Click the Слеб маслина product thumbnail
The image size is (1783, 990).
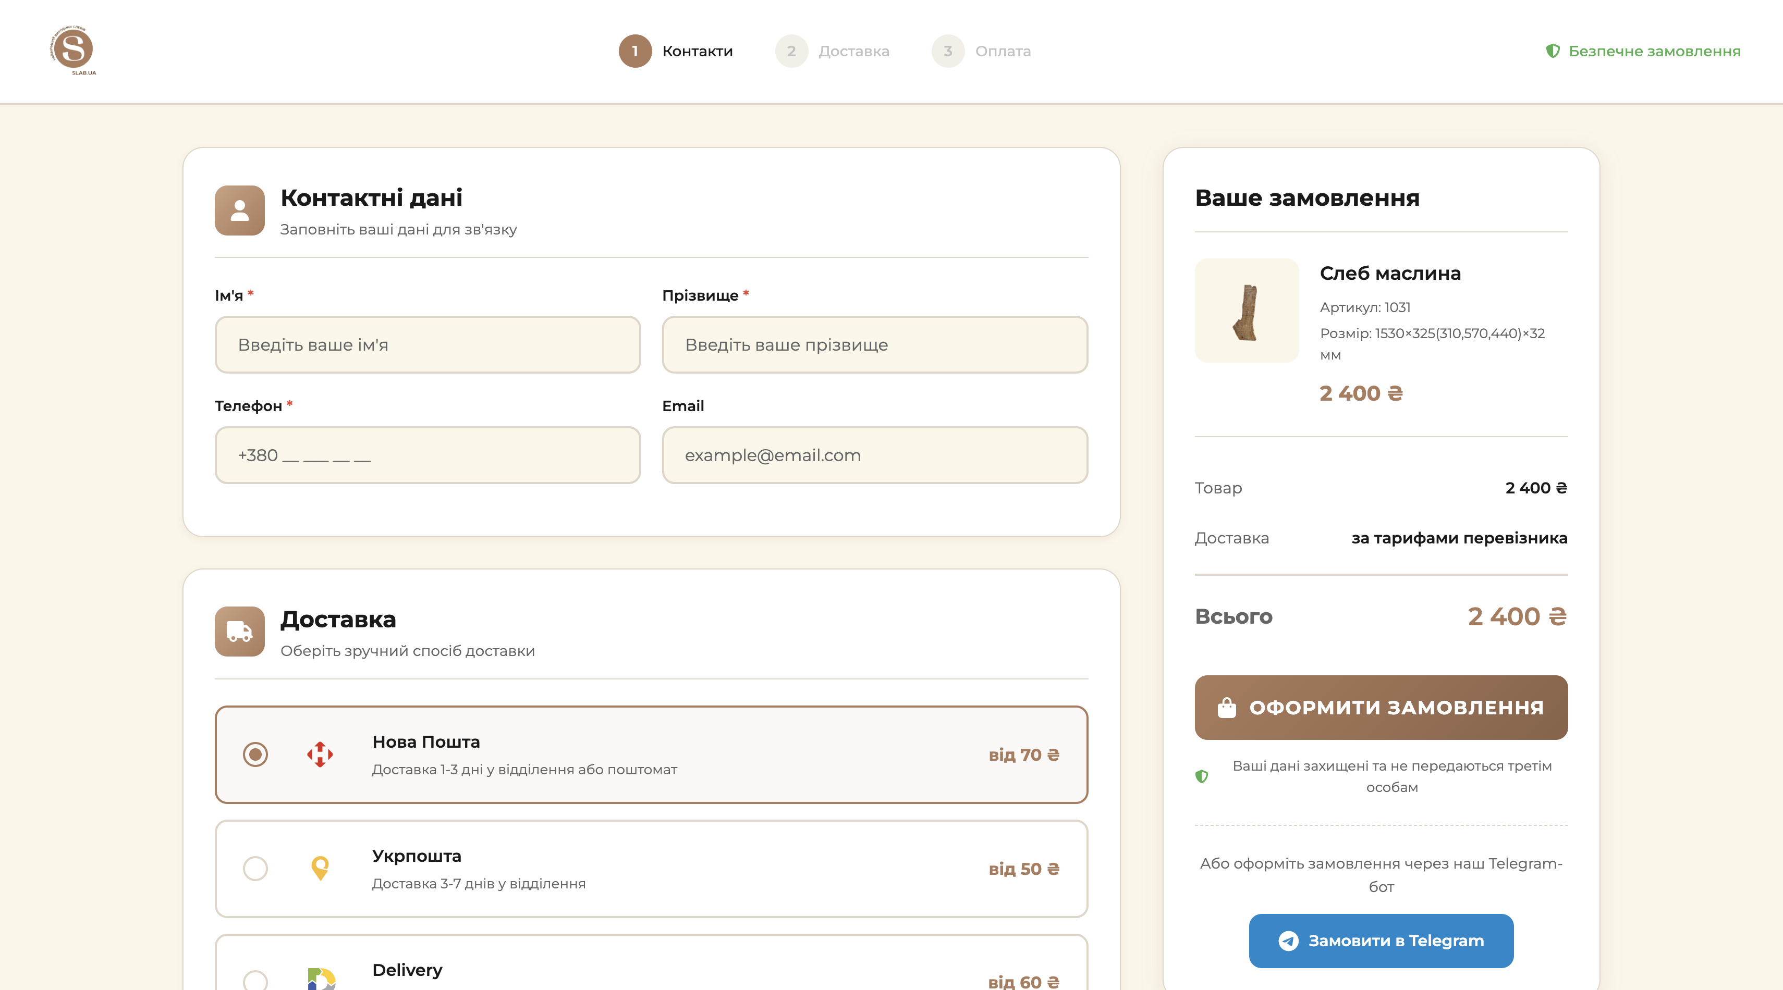[1247, 311]
